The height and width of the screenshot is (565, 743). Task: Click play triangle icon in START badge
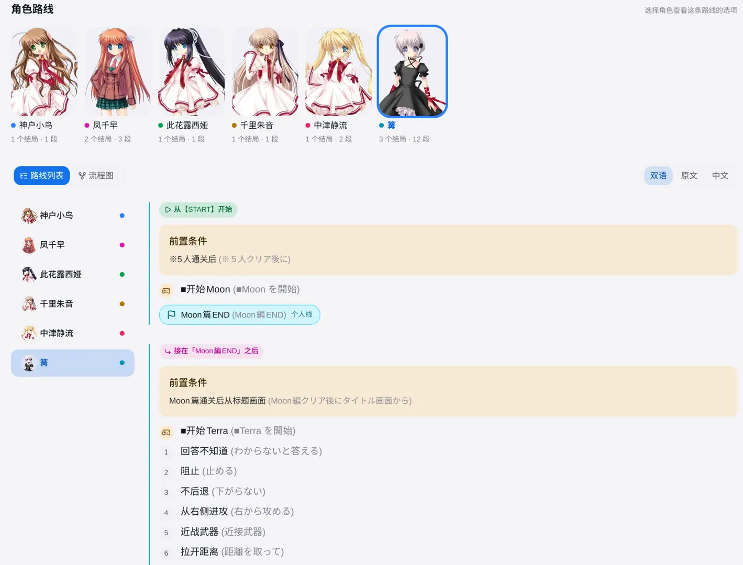[x=168, y=210]
